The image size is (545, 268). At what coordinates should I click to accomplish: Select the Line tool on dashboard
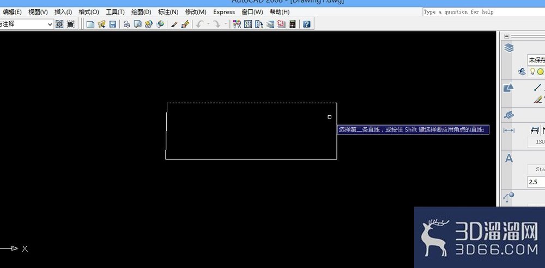[x=538, y=88]
